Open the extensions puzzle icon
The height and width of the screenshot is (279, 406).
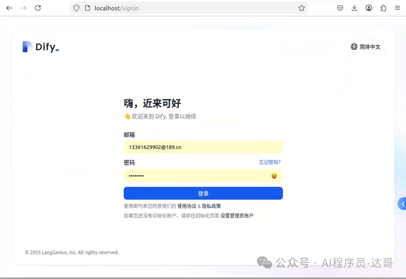click(383, 8)
